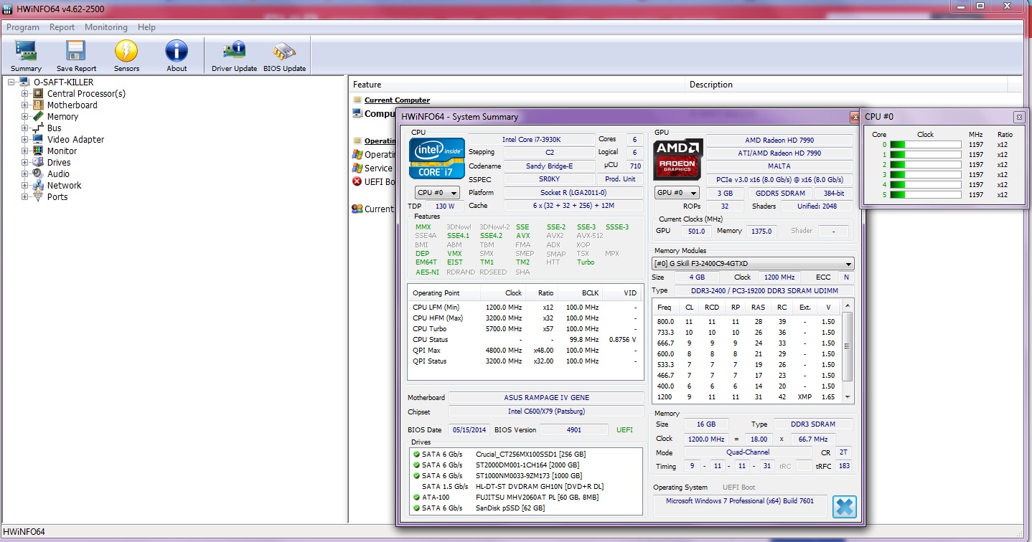Expand the Motherboard tree node
1032x542 pixels.
click(25, 105)
